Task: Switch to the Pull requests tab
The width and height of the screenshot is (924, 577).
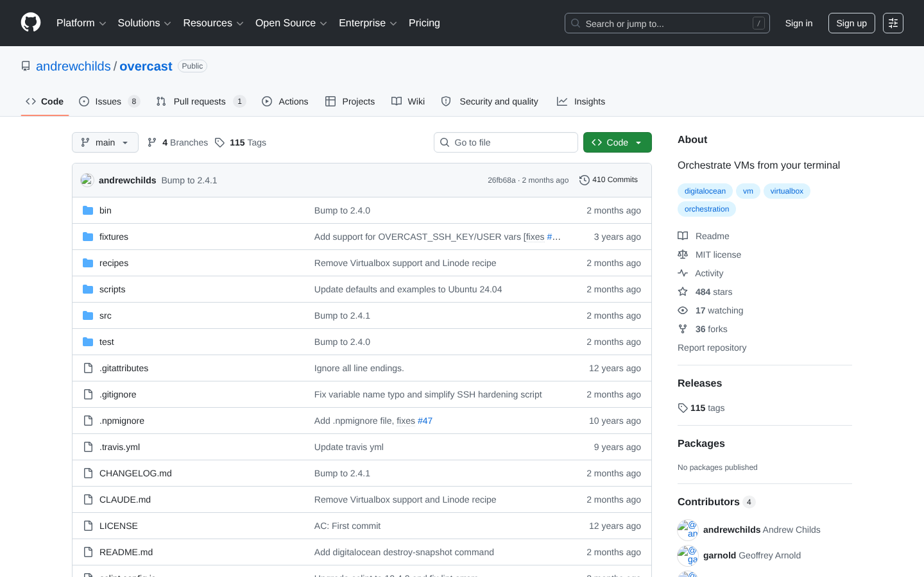Action: pyautogui.click(x=201, y=101)
